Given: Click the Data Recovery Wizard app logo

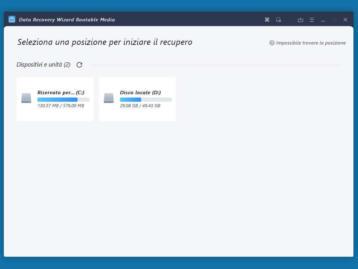Looking at the screenshot, I should [12, 20].
